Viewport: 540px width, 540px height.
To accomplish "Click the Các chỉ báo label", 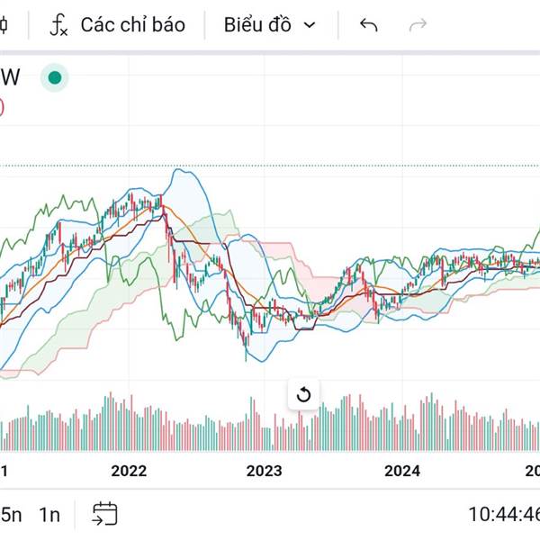I will coord(132,25).
